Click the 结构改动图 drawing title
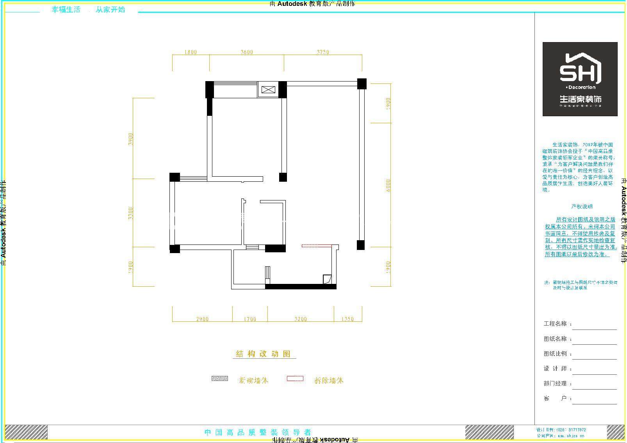Image resolution: width=627 pixels, height=443 pixels. point(264,354)
